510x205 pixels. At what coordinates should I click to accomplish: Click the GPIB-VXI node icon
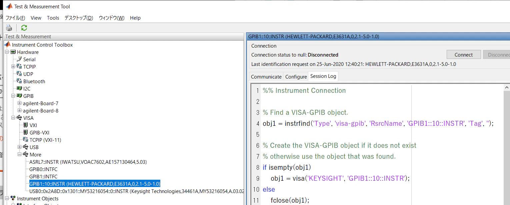(x=26, y=132)
